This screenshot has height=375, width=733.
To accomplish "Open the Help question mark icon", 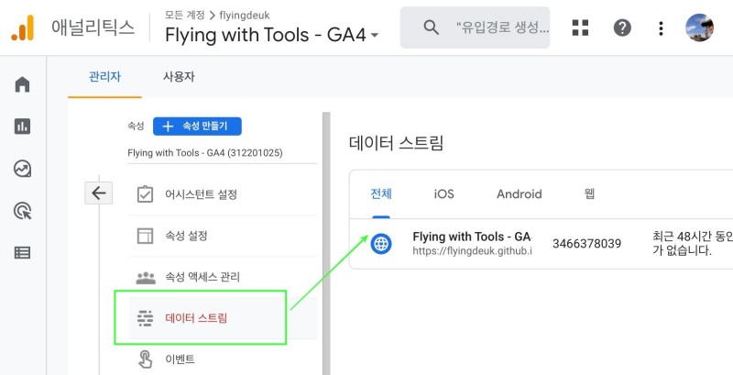I will 622,28.
